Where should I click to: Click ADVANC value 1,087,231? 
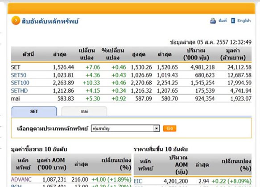54,179
